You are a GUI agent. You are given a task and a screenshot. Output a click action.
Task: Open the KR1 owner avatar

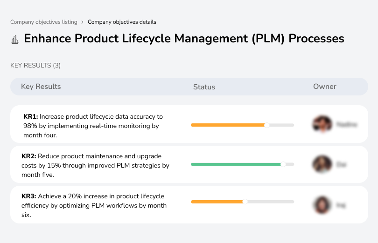[322, 124]
